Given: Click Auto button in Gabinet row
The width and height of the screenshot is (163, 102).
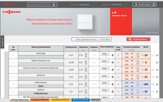Looking at the screenshot, I should tap(105, 90).
